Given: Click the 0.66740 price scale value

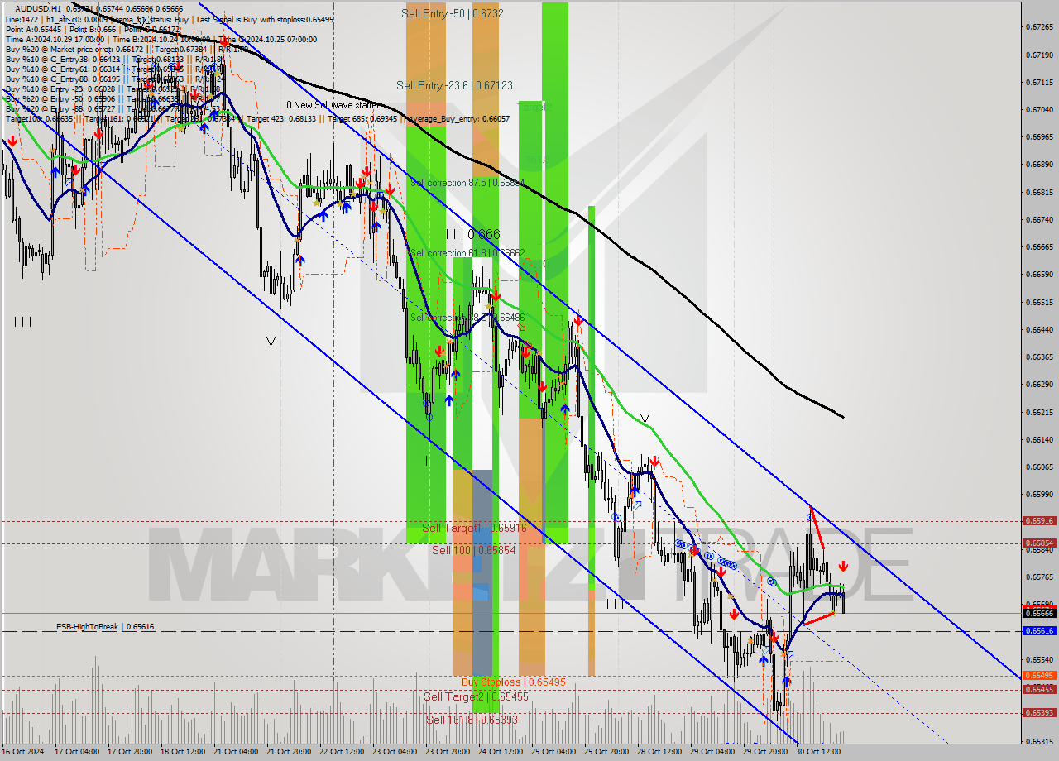Looking at the screenshot, I should (x=1039, y=219).
